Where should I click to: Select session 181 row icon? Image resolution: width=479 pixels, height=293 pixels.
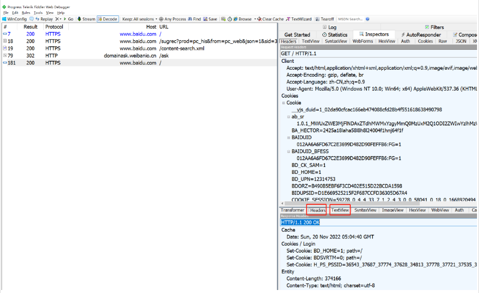[5, 63]
